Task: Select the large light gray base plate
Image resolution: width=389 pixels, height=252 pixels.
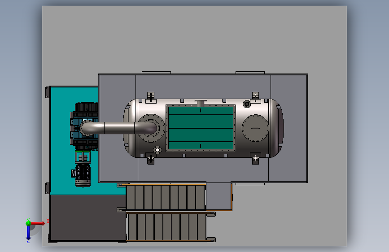Action: [x=195, y=40]
